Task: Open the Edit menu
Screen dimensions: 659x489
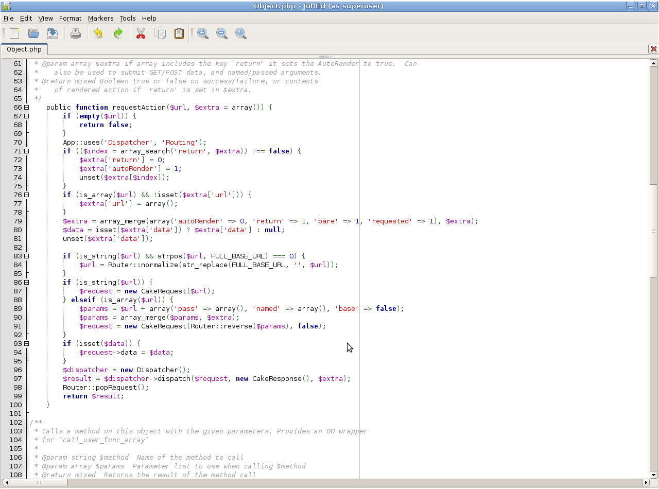Action: click(26, 18)
